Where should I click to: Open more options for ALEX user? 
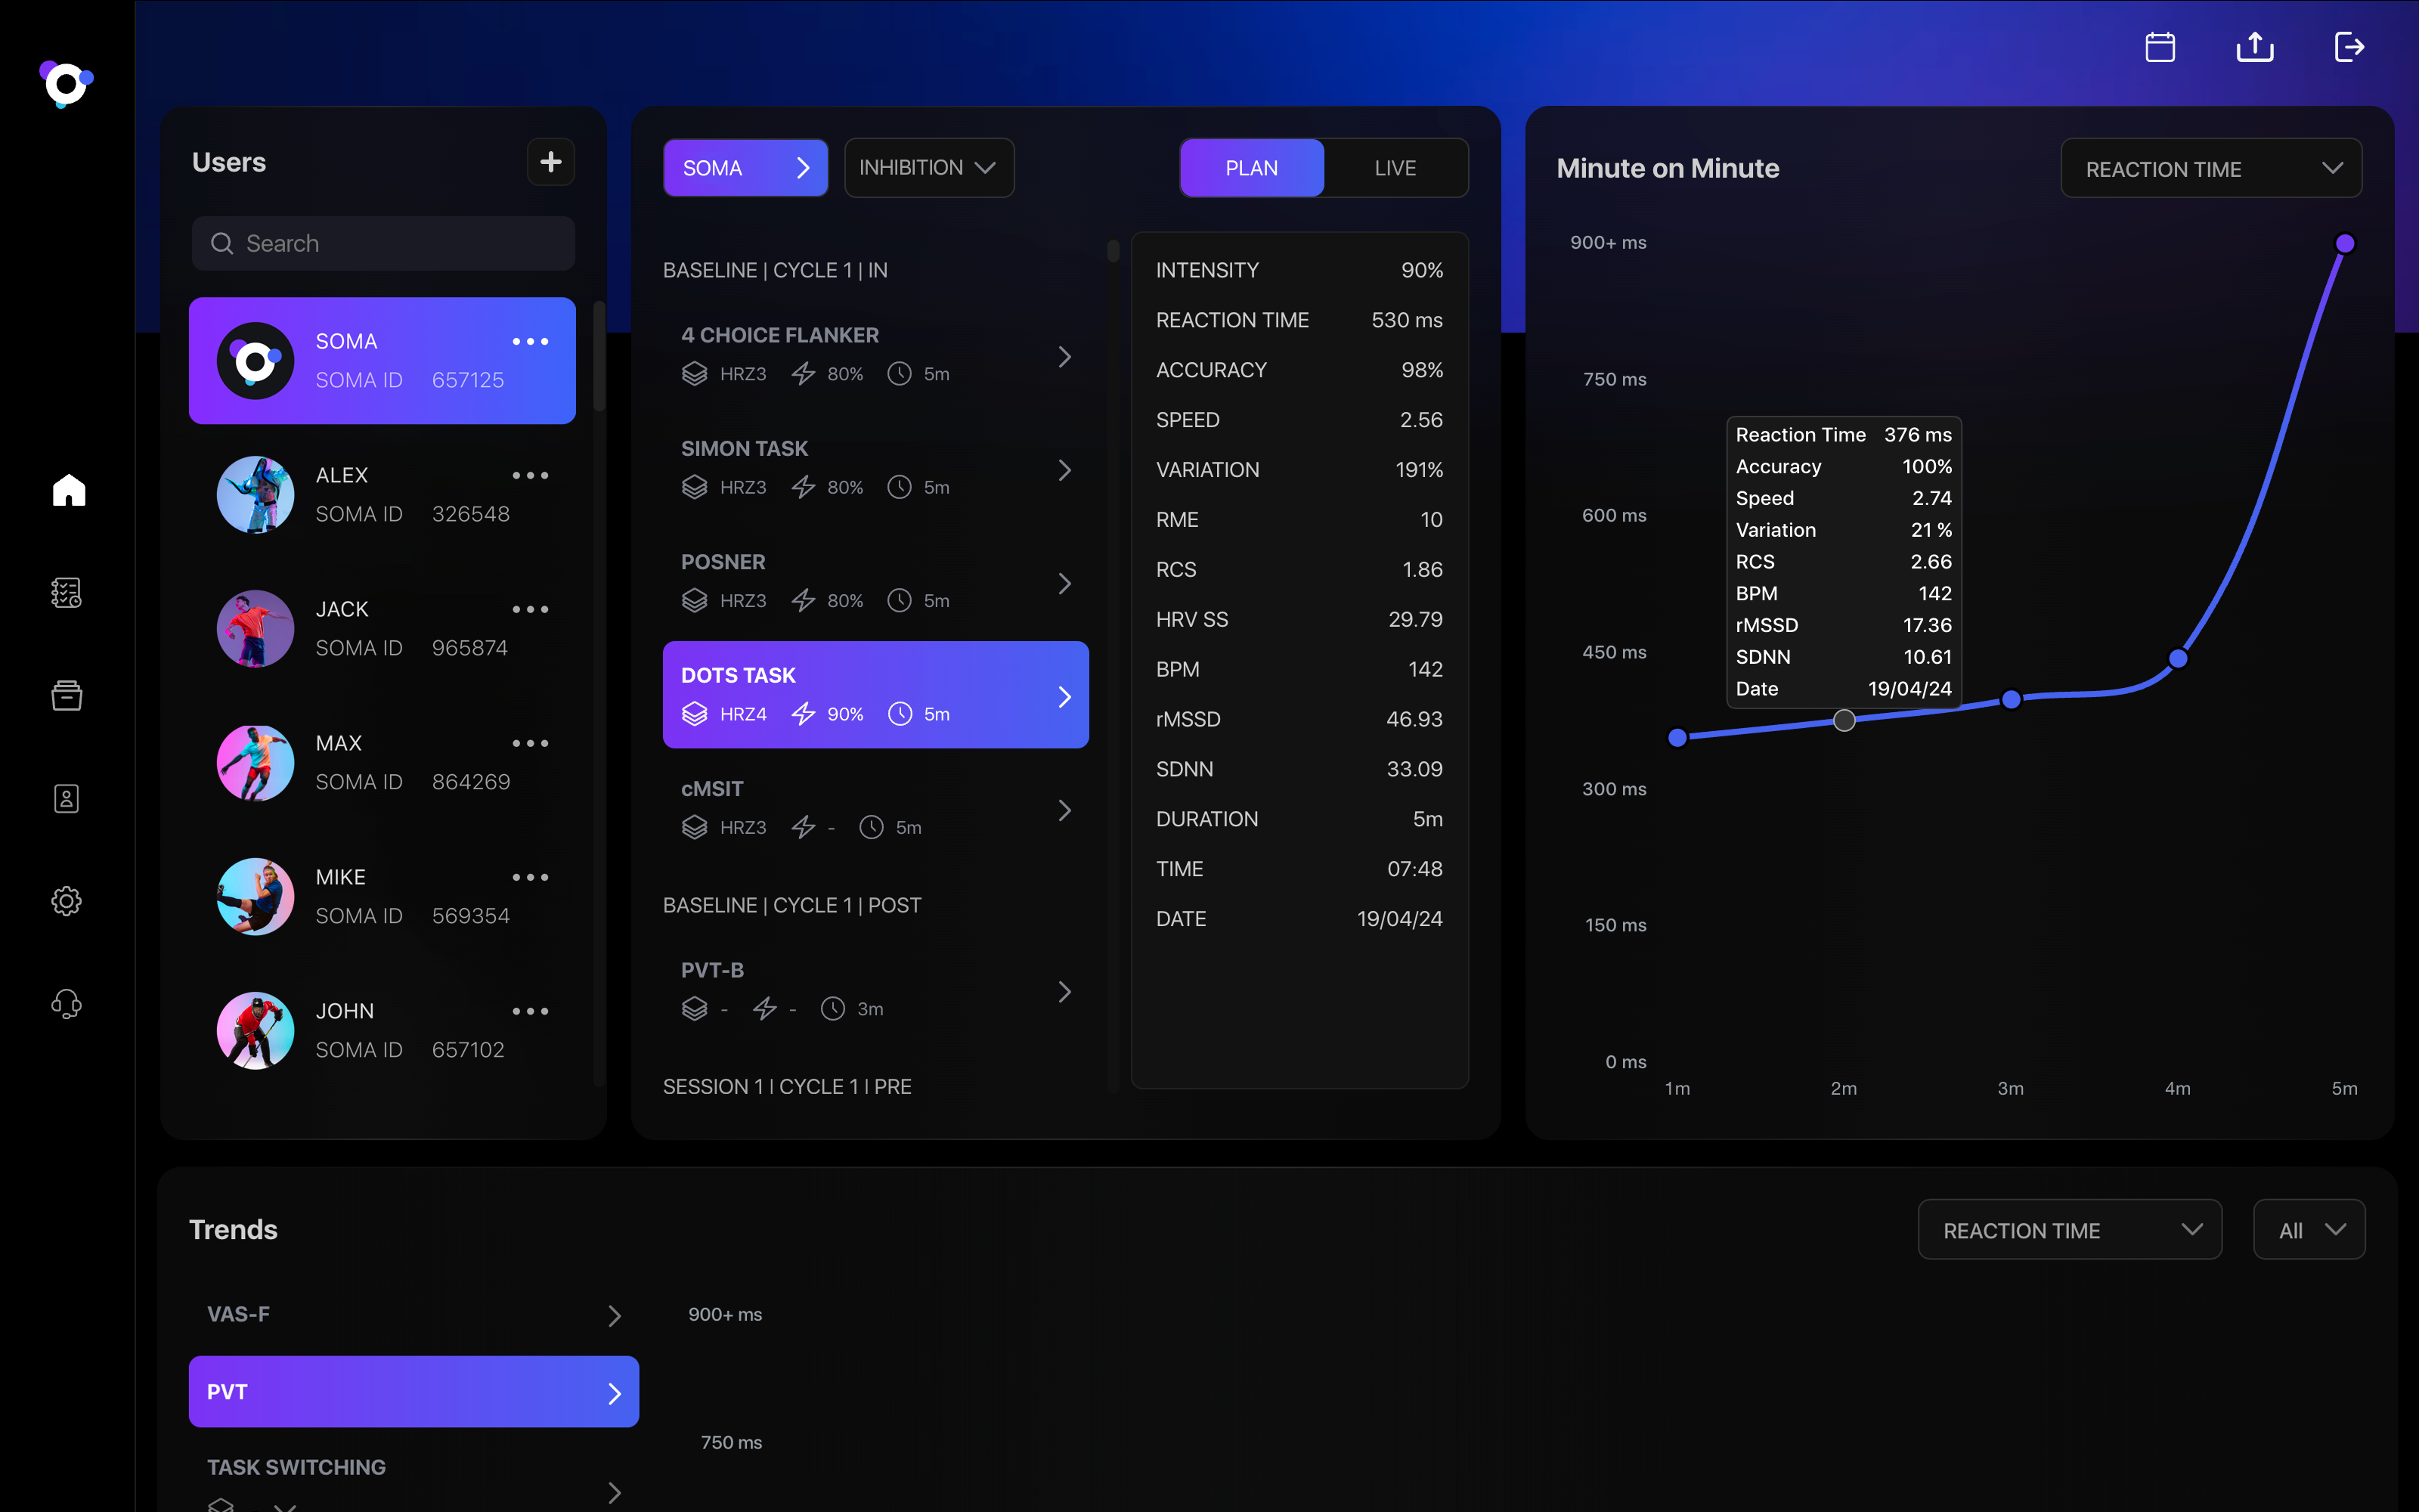point(530,476)
